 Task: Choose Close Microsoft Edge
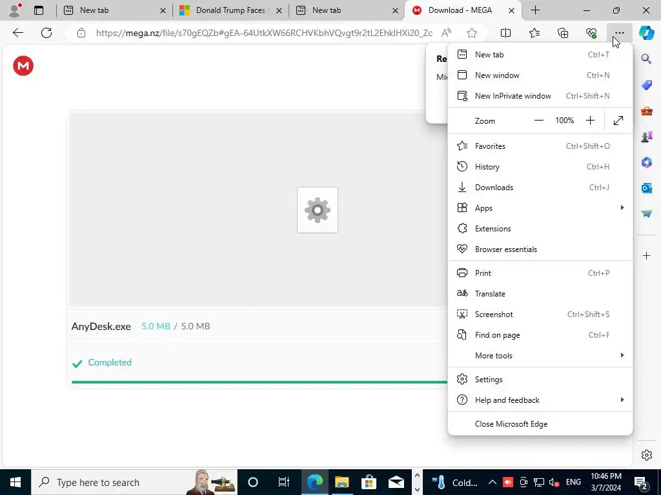pos(540,424)
